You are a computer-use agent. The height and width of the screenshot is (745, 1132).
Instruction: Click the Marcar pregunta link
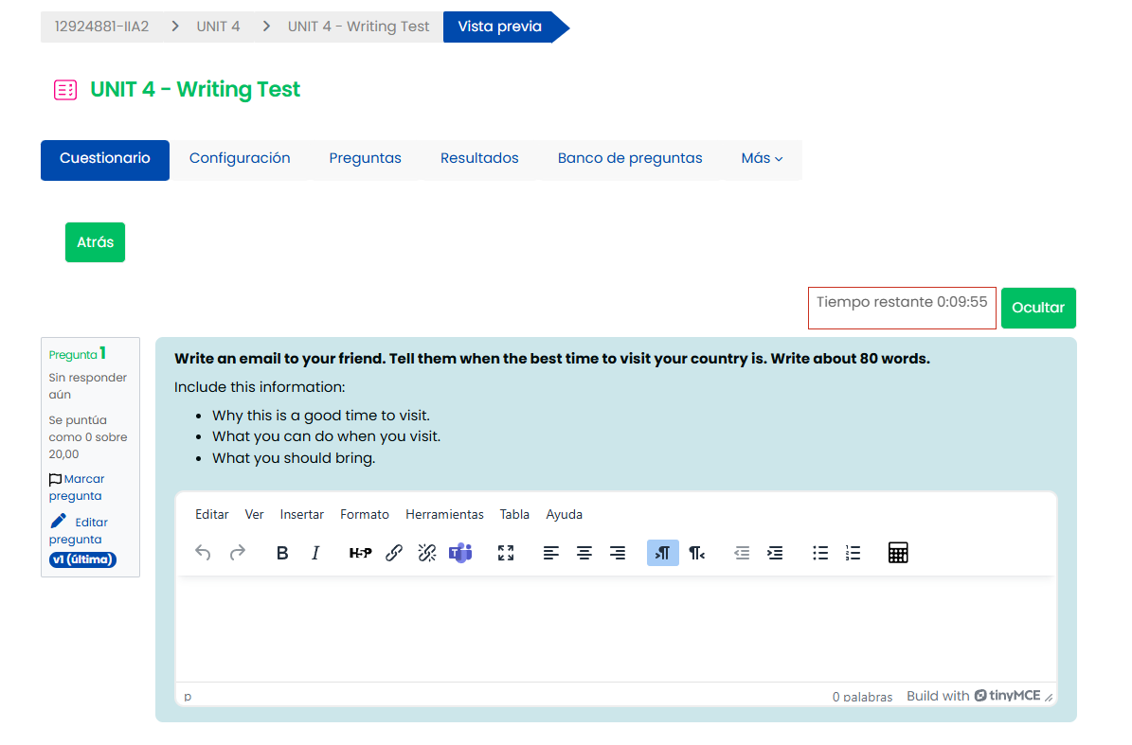pos(77,488)
